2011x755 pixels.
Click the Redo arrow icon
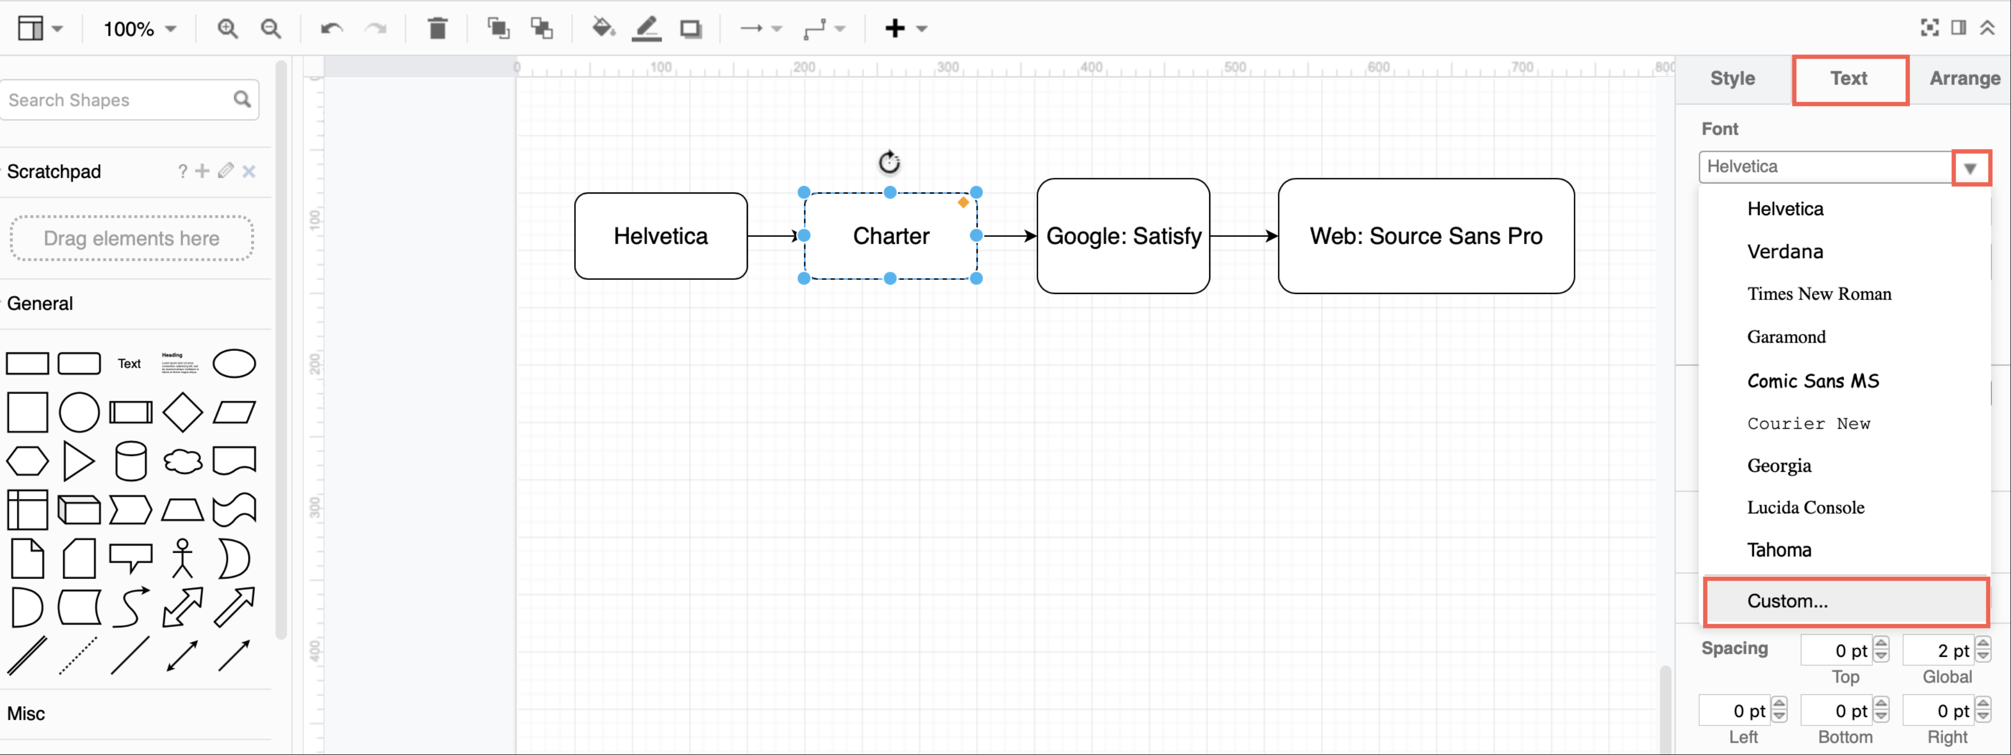[x=376, y=29]
